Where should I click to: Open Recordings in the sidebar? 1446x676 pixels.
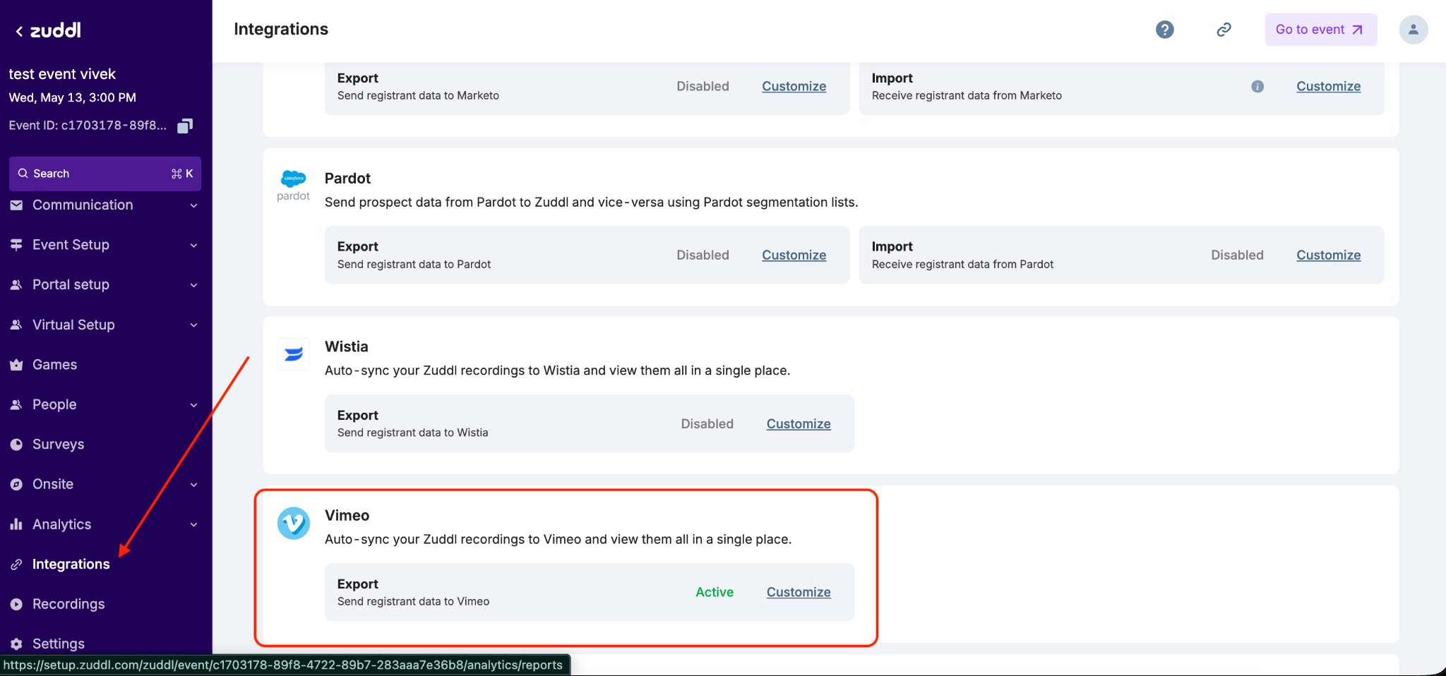pyautogui.click(x=68, y=604)
